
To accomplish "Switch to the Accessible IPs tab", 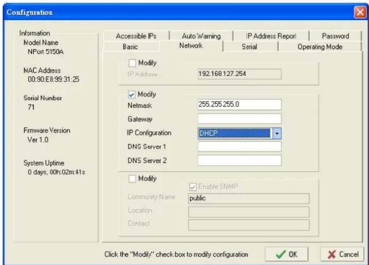I will 136,36.
